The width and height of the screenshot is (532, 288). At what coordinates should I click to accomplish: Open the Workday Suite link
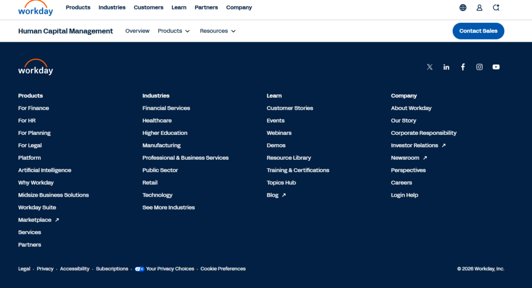point(37,208)
